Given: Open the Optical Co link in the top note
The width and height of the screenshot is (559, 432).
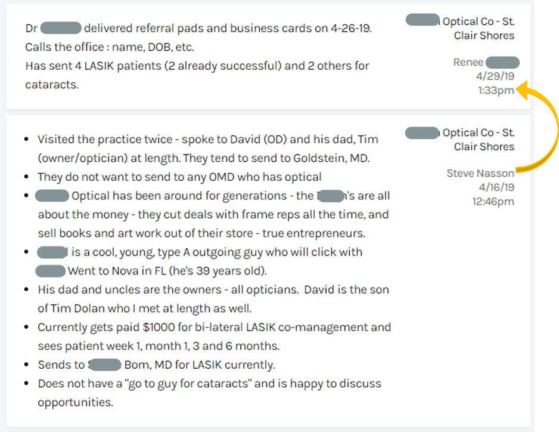Looking at the screenshot, I should pyautogui.click(x=477, y=21).
